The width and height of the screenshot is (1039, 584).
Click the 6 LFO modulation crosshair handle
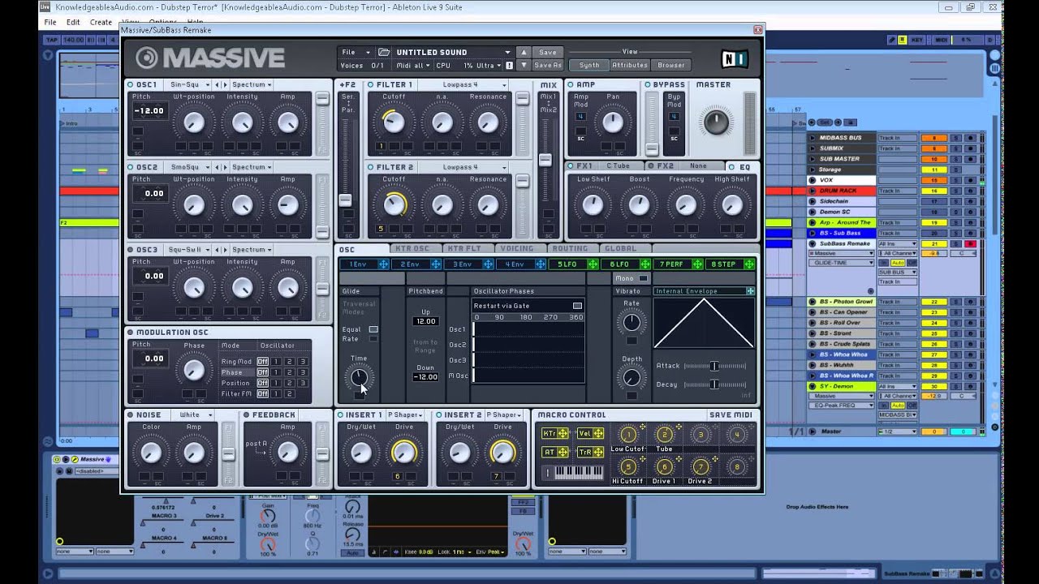coord(645,264)
